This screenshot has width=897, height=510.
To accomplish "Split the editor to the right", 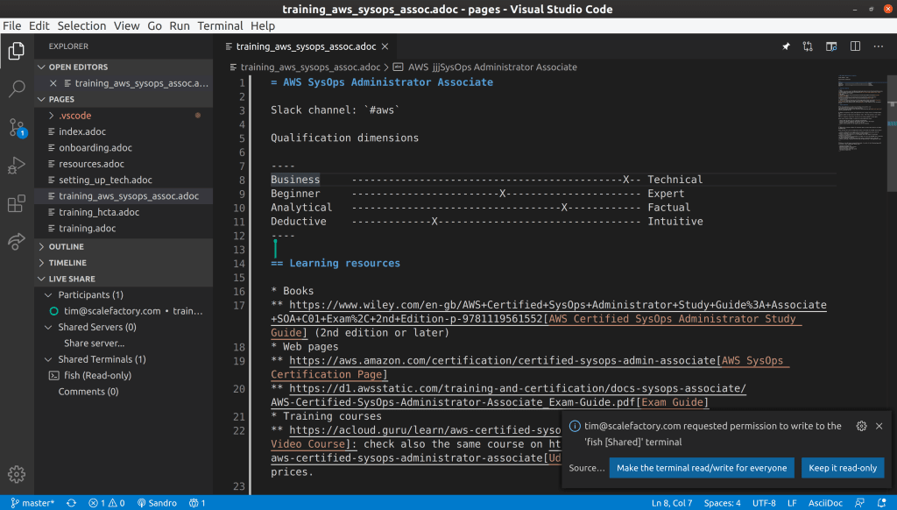I will click(x=855, y=46).
